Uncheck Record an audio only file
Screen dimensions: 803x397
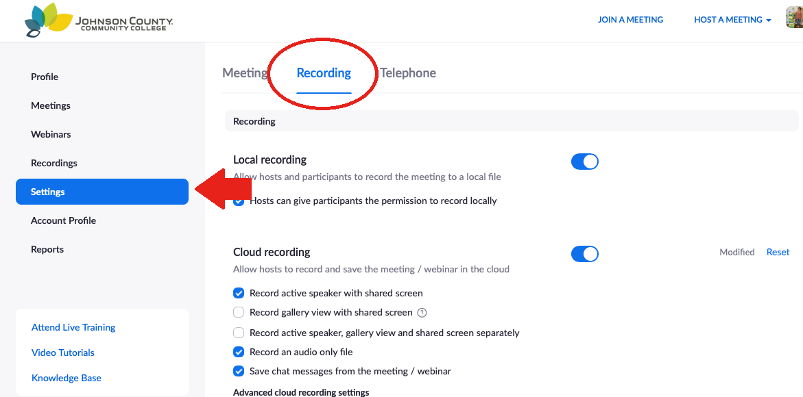click(239, 352)
